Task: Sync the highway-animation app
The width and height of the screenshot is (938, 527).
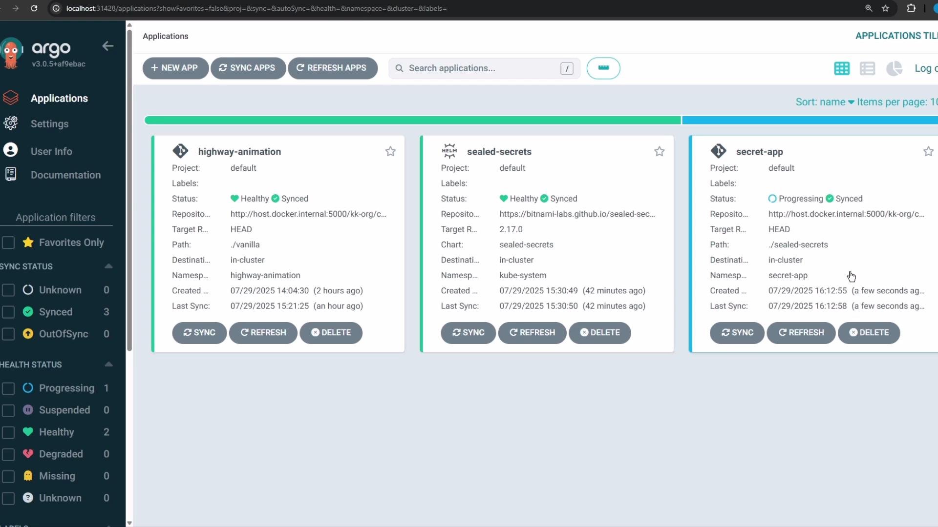Action: tap(199, 333)
